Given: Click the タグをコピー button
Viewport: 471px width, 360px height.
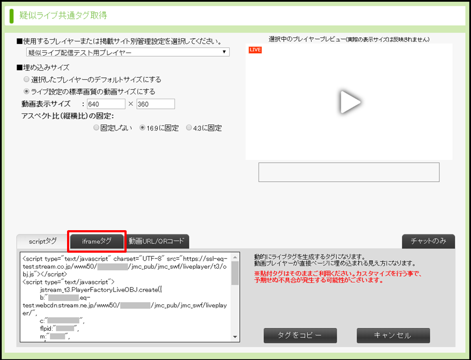Looking at the screenshot, I should (x=300, y=335).
